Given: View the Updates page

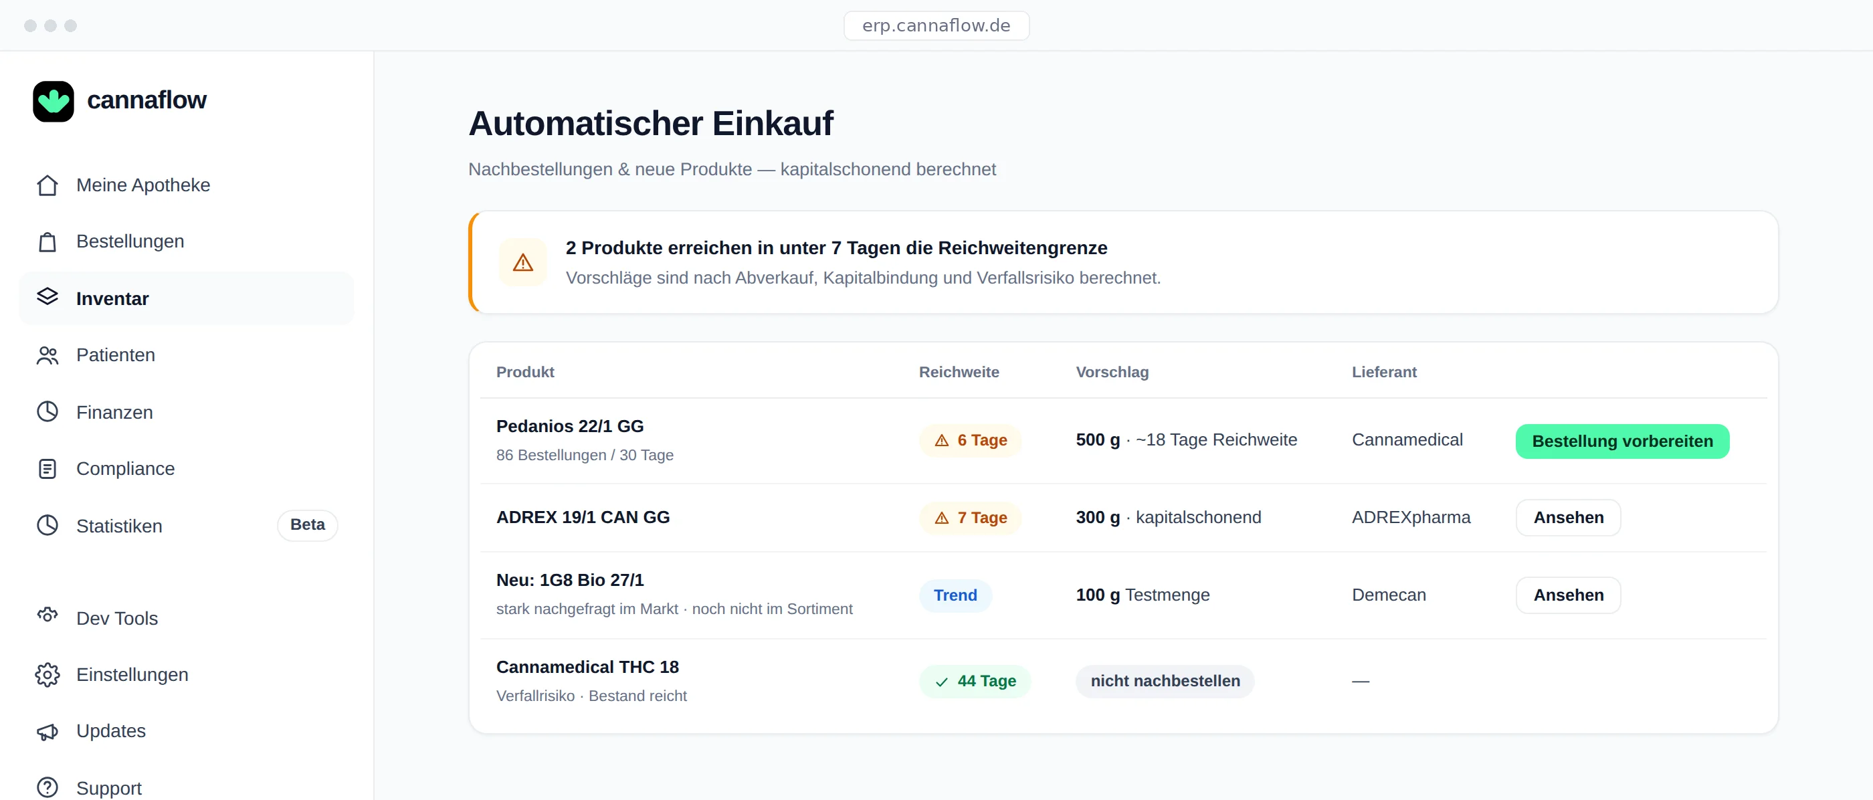Looking at the screenshot, I should pos(186,731).
